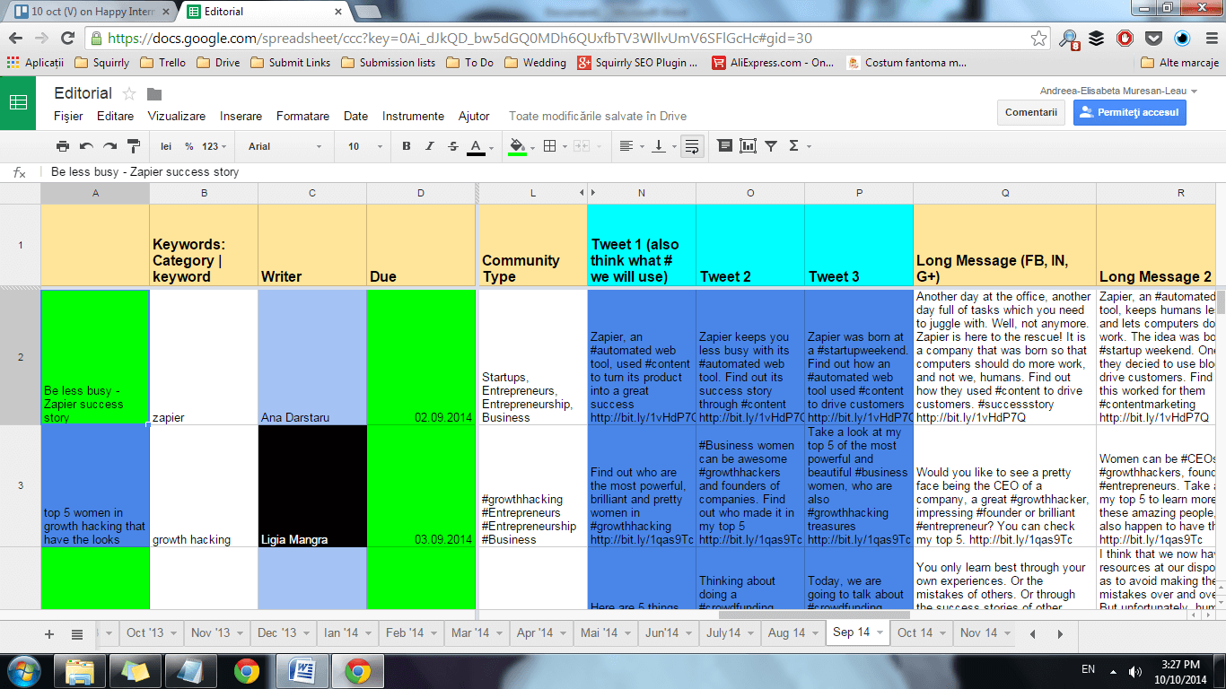Open the Vizualizare menu
This screenshot has width=1226, height=689.
(x=177, y=116)
